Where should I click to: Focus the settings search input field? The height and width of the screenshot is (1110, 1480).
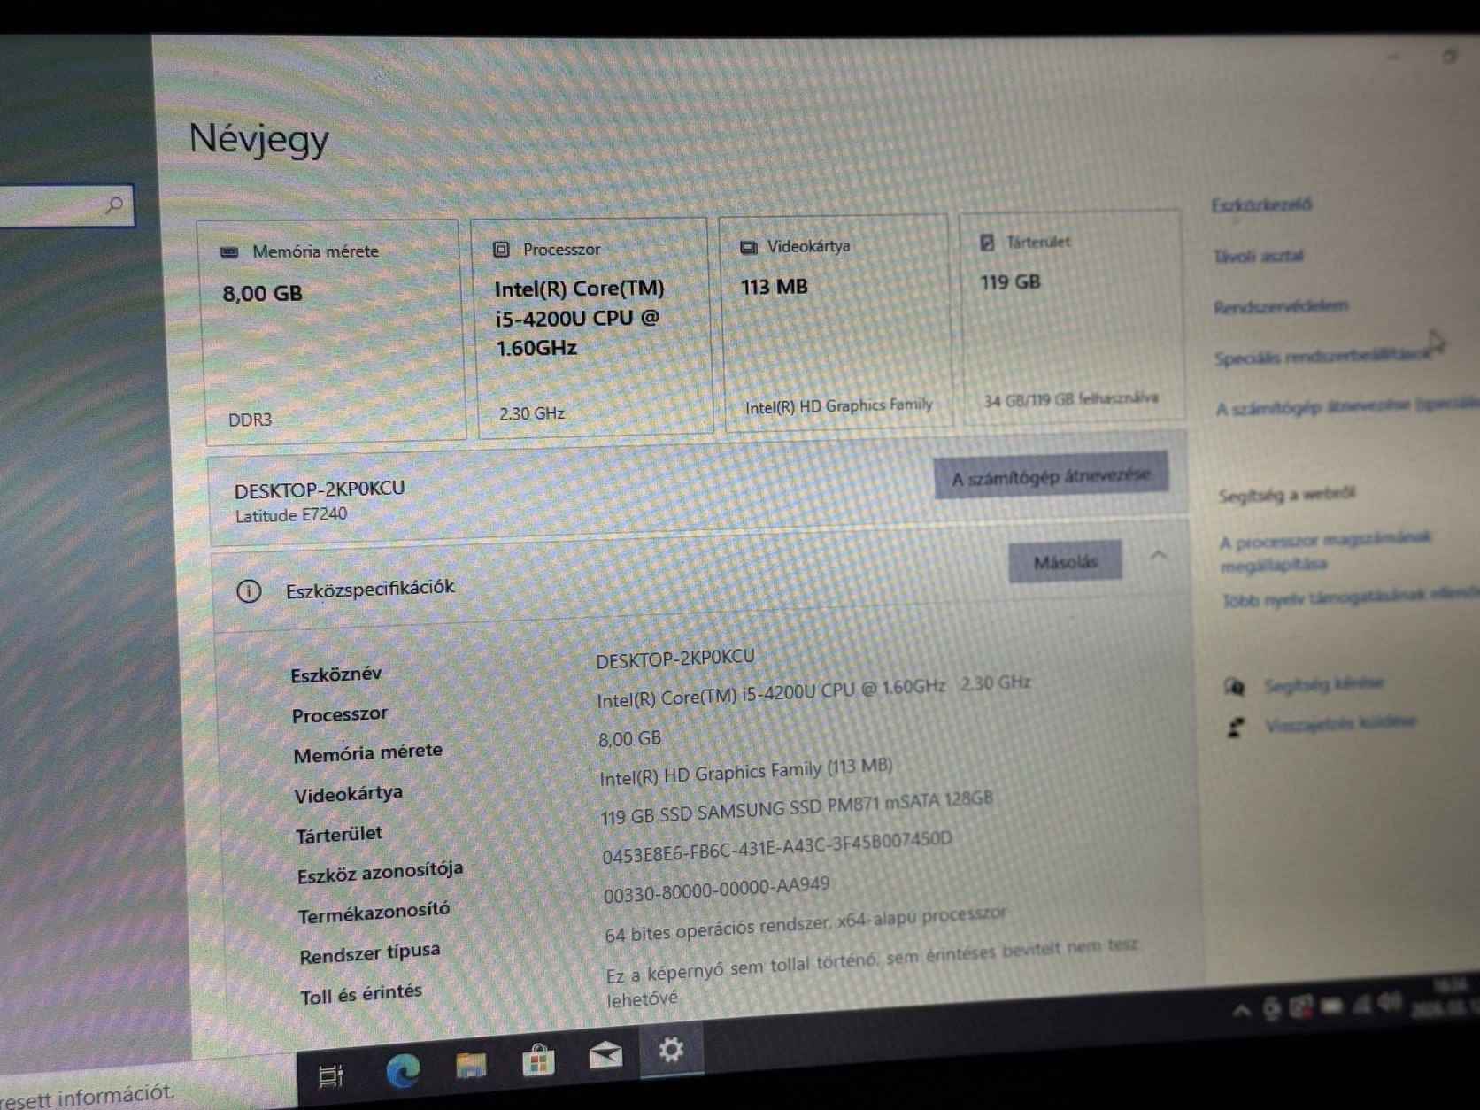click(67, 206)
